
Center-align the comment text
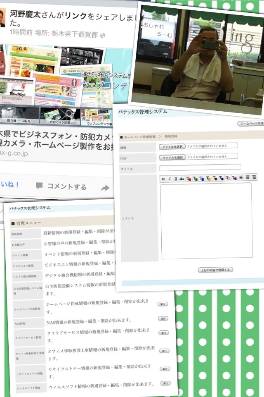247,177
